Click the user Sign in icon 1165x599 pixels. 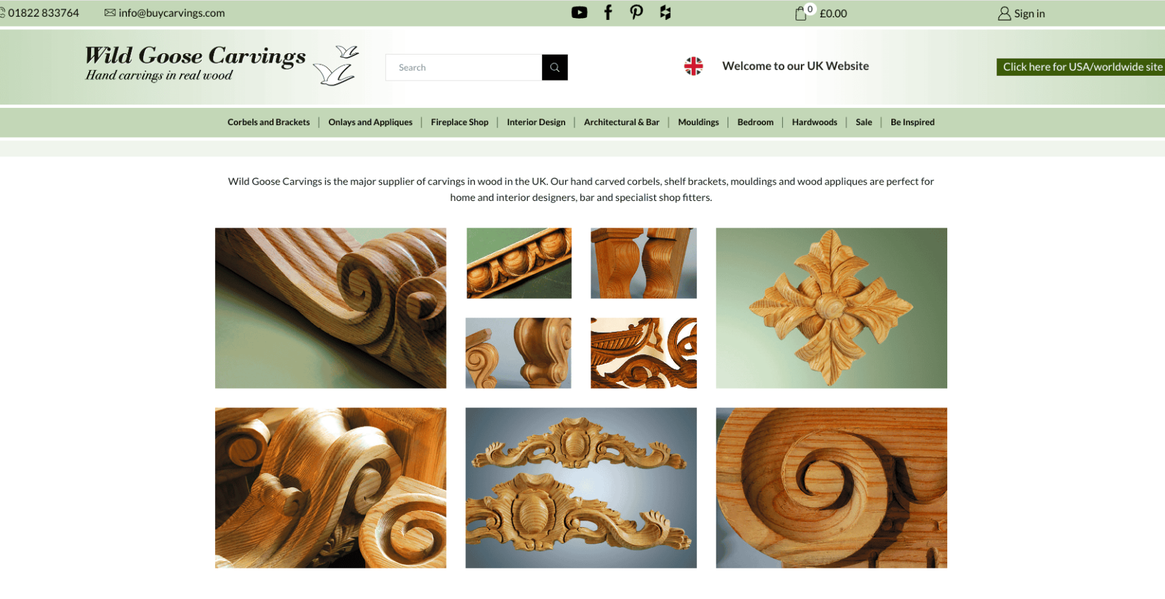pos(1004,13)
